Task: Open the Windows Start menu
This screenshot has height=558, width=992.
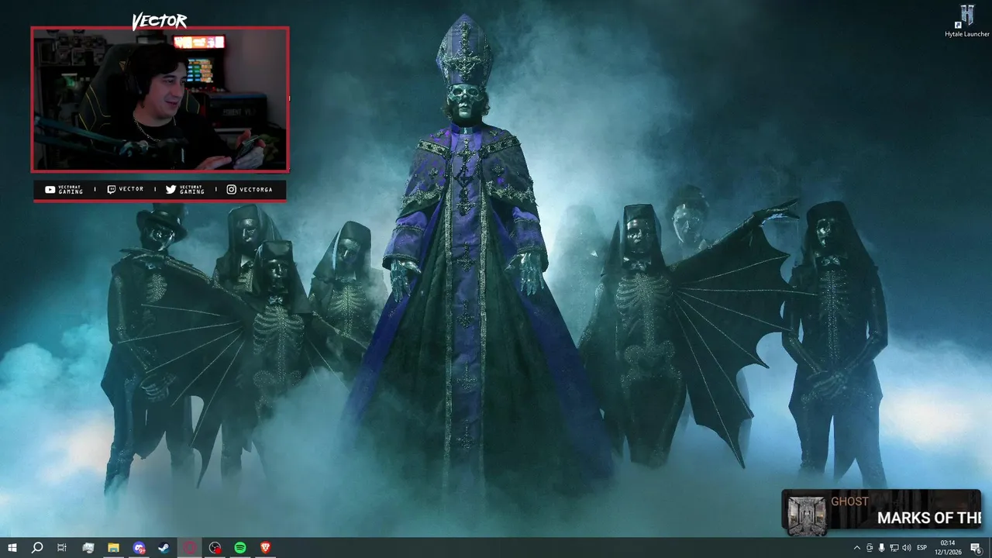Action: (x=12, y=548)
